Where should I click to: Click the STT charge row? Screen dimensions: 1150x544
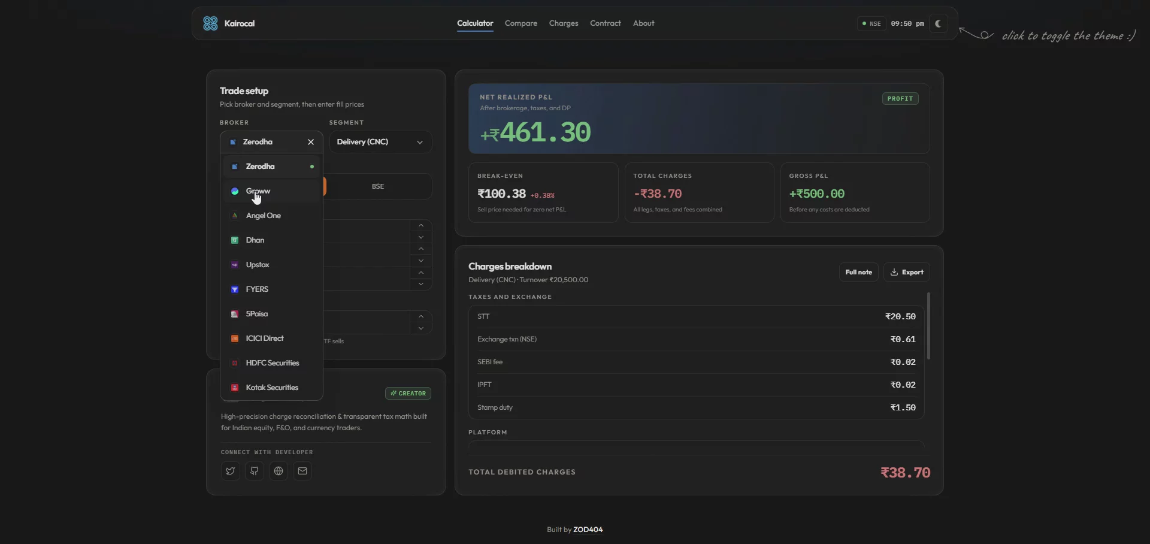[x=697, y=316]
